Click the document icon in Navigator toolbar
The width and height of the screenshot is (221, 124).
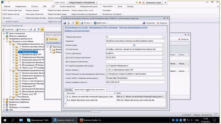pos(35,30)
